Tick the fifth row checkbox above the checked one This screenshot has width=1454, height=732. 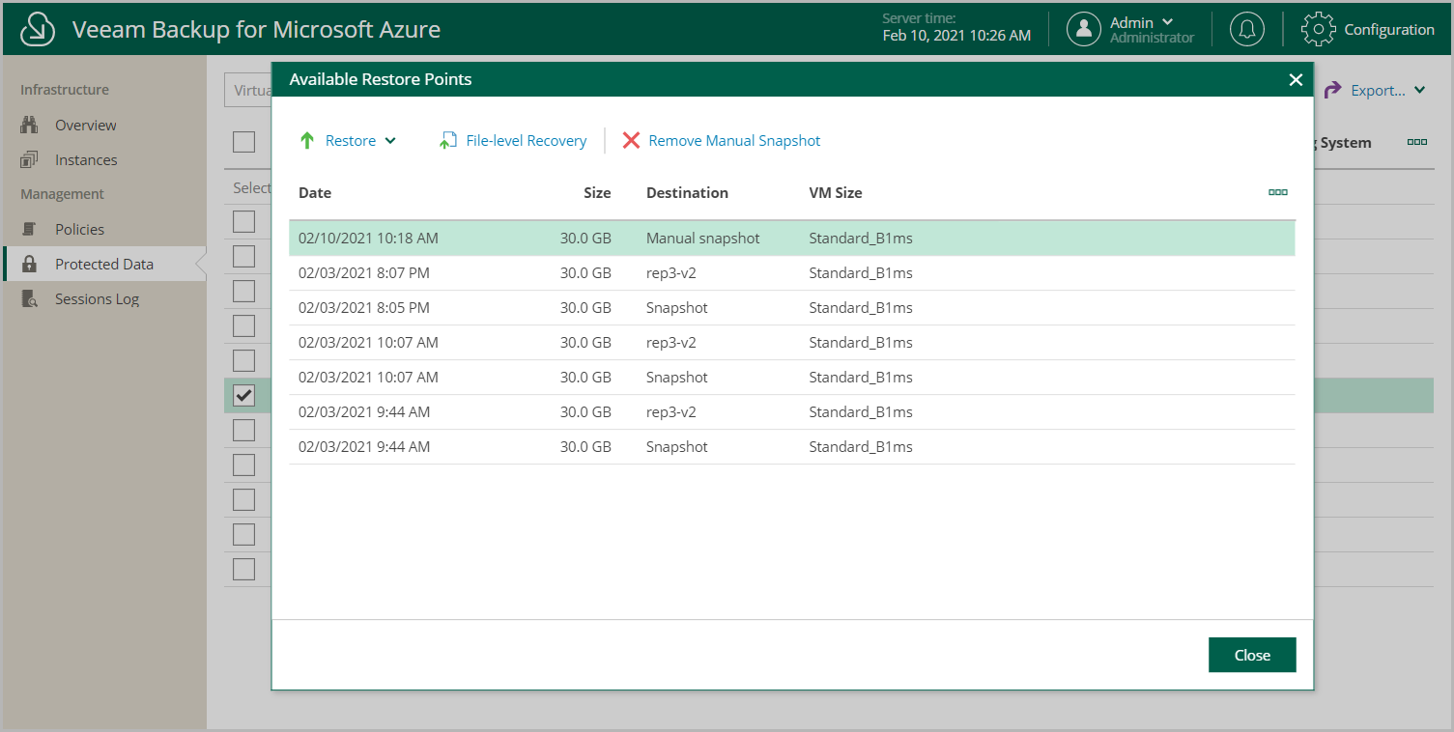pos(244,360)
